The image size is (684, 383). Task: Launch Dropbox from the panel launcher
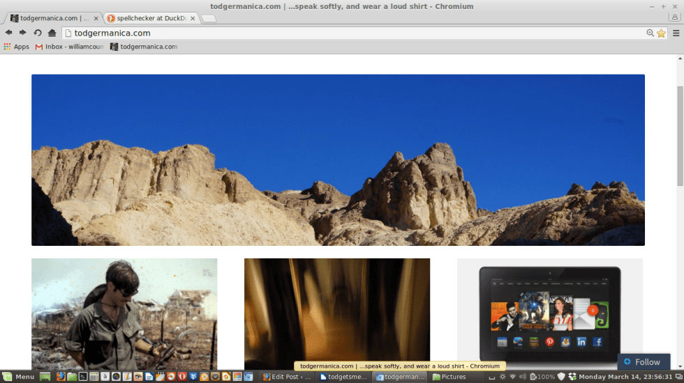[x=193, y=377]
